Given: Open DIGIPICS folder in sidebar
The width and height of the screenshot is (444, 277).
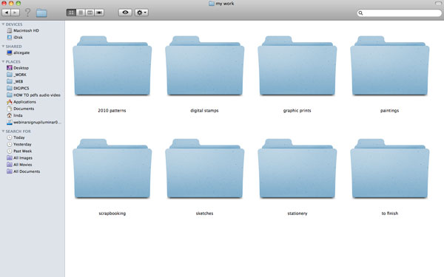Looking at the screenshot, I should (18, 88).
